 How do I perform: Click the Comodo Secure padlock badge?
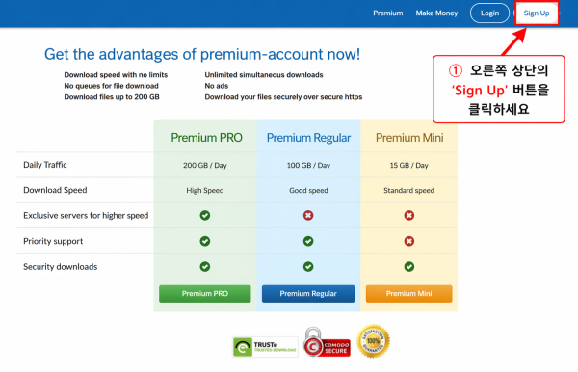327,342
